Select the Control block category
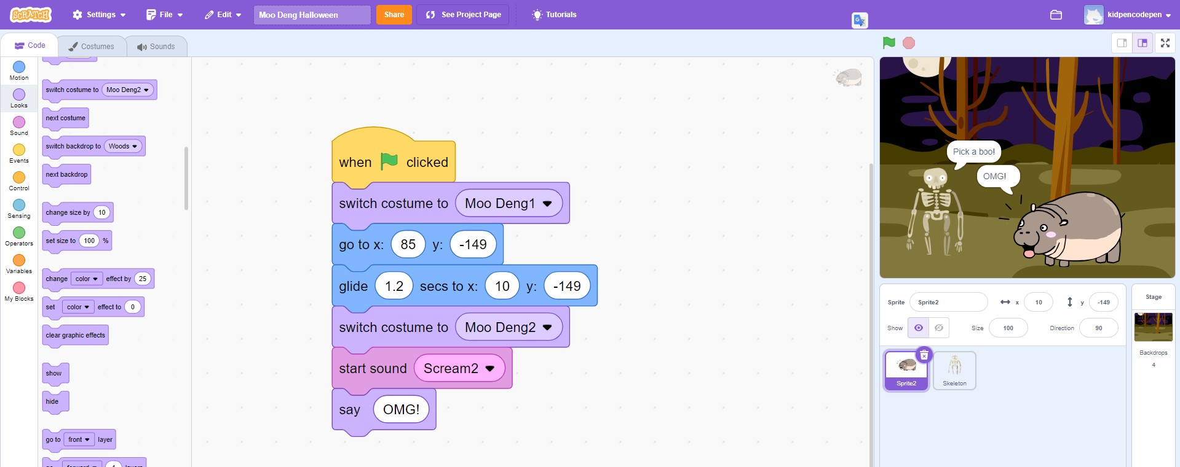Image resolution: width=1180 pixels, height=467 pixels. (x=19, y=181)
